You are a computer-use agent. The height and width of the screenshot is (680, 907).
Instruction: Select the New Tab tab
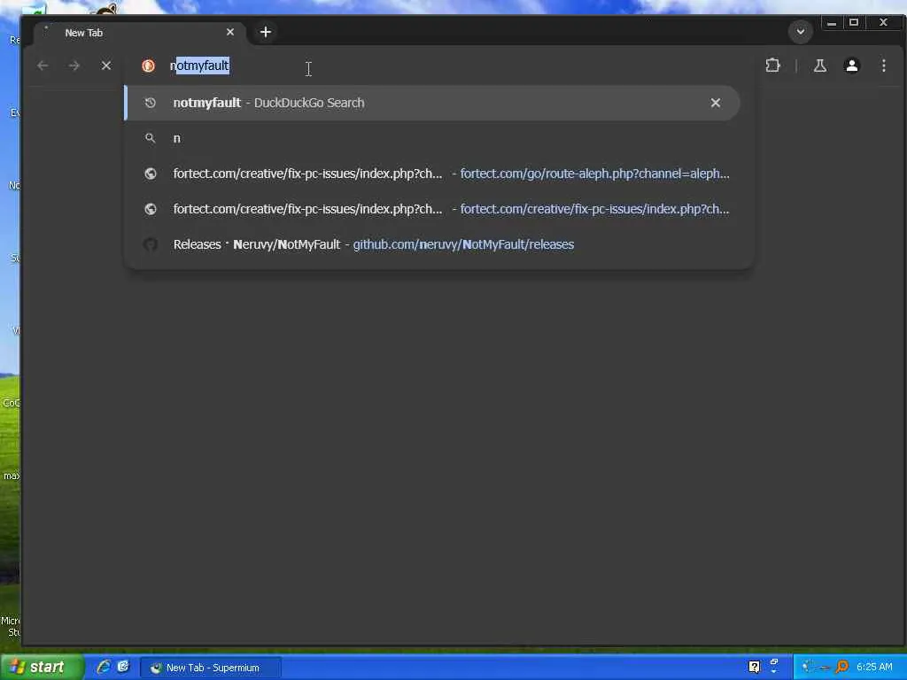coord(139,33)
